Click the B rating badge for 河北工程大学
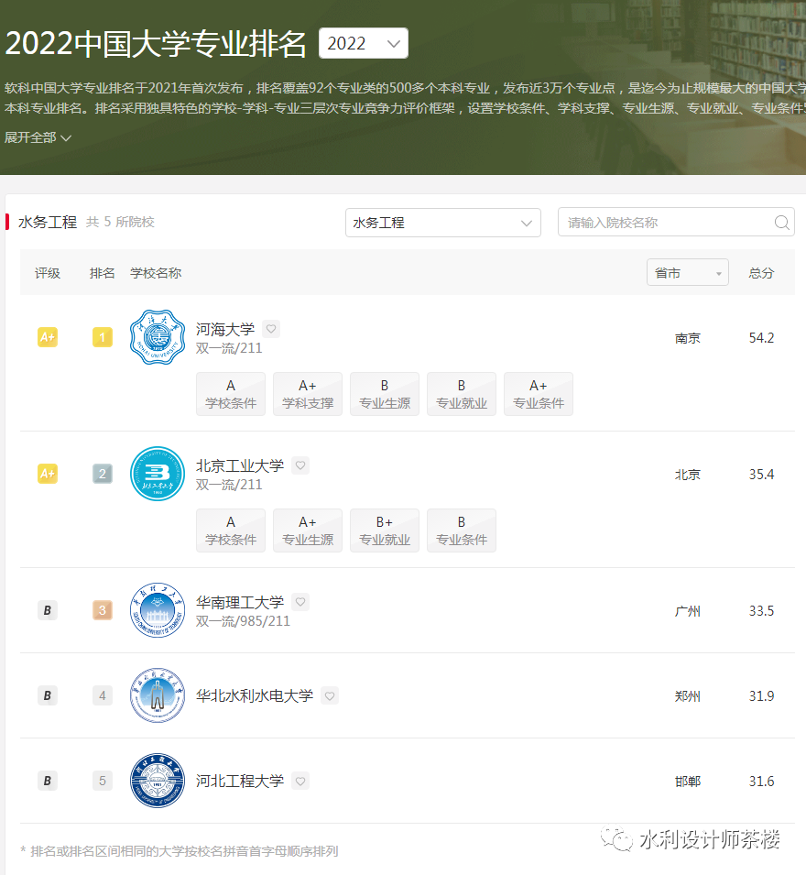The image size is (806, 875). 48,781
